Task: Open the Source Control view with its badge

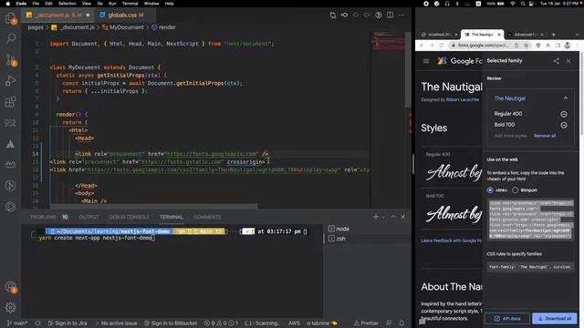Action: 10,60
